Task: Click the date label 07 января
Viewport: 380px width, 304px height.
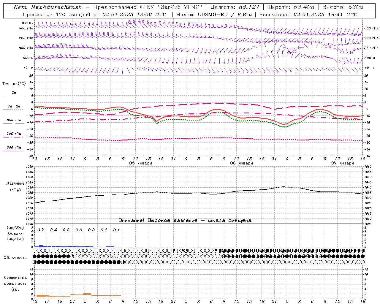Action: [343, 163]
